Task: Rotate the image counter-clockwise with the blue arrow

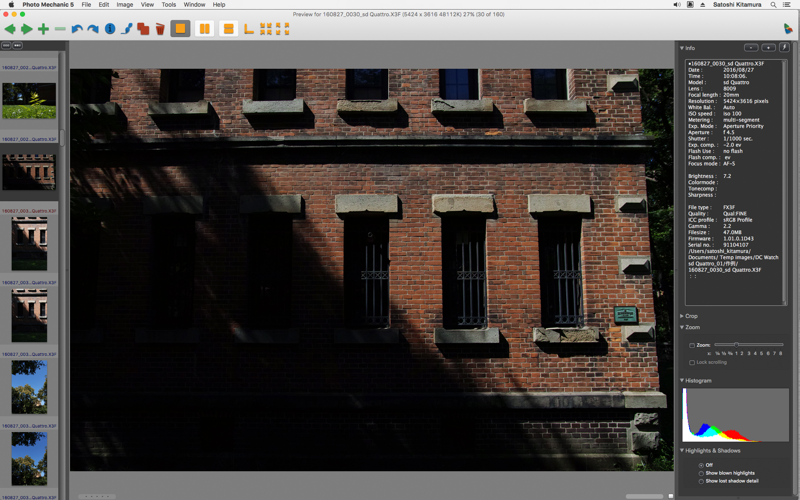Action: coord(77,29)
